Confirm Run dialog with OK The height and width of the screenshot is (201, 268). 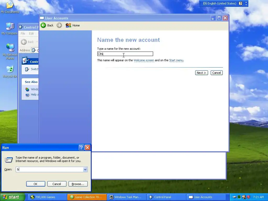(x=36, y=184)
